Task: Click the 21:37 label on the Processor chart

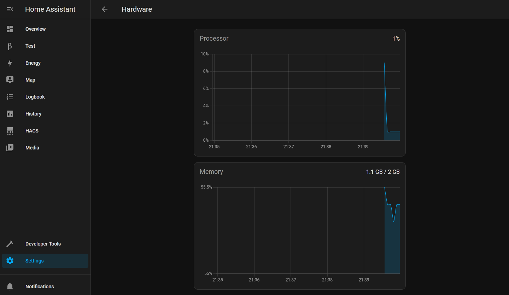Action: click(x=289, y=147)
